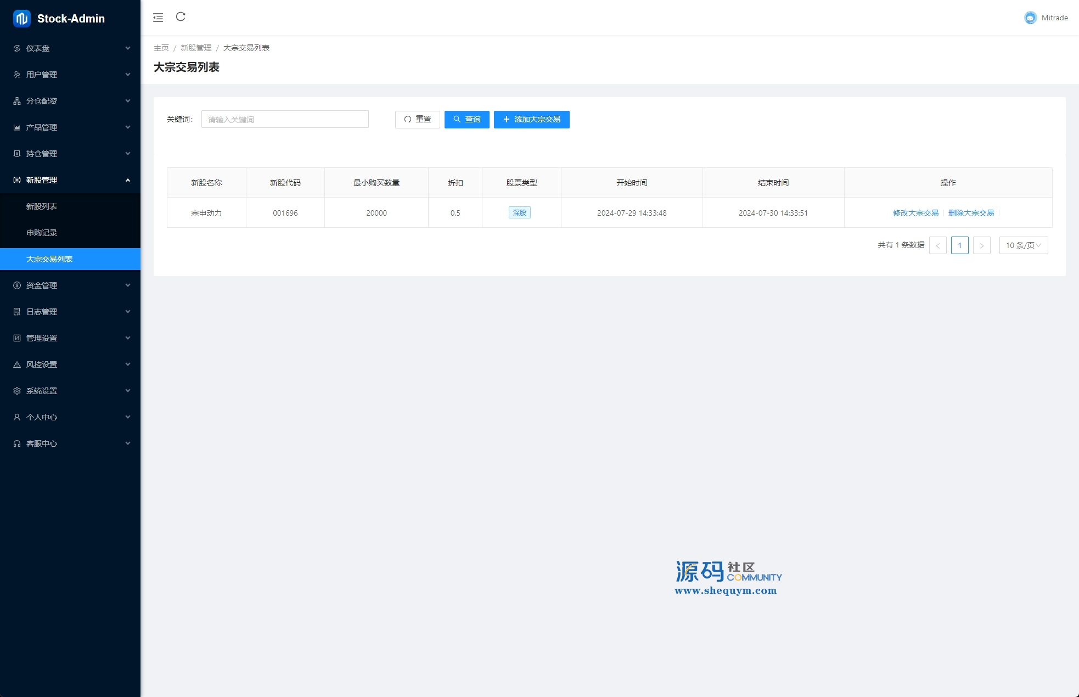
Task: Click the sidebar collapse icon in header
Action: [x=158, y=18]
